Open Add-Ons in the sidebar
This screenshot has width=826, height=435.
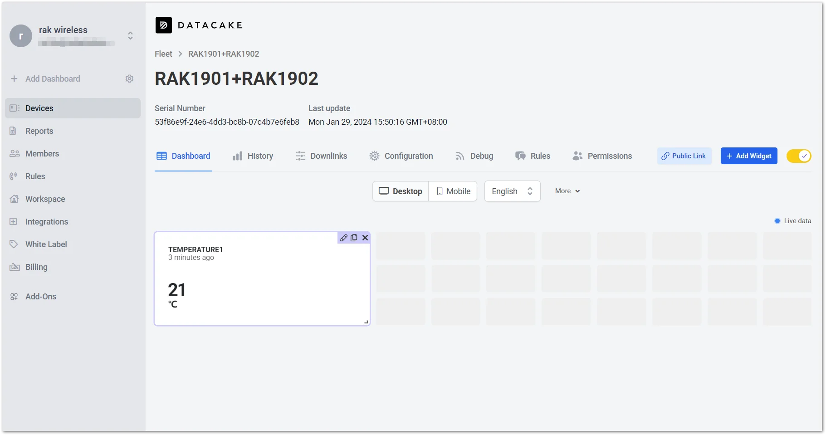coord(73,297)
